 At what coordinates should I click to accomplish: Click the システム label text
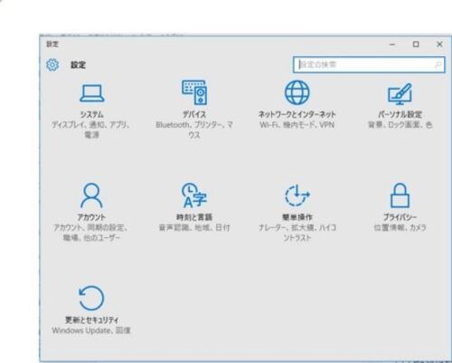[92, 114]
